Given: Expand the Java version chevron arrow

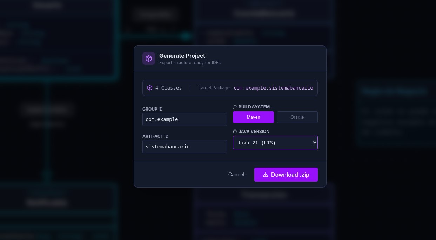Looking at the screenshot, I should pos(314,143).
